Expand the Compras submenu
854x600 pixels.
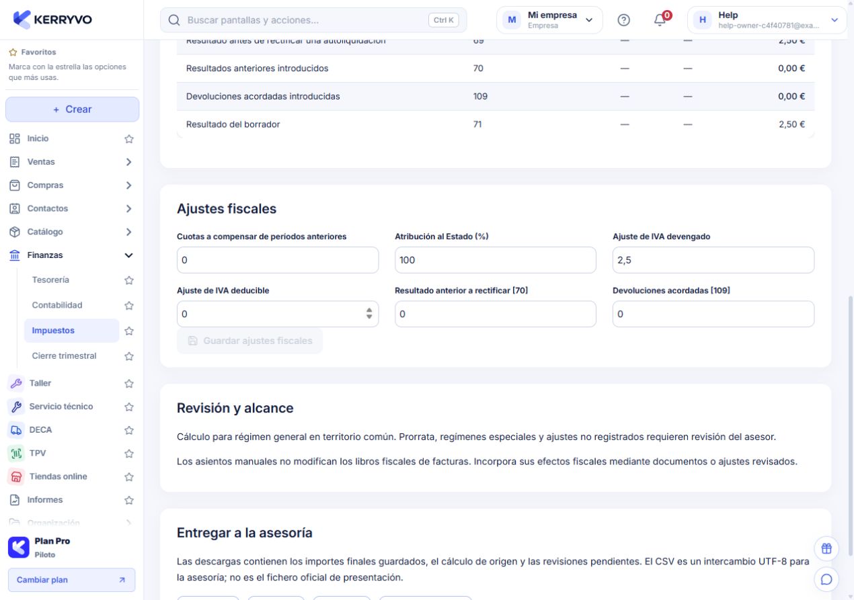[x=129, y=185]
